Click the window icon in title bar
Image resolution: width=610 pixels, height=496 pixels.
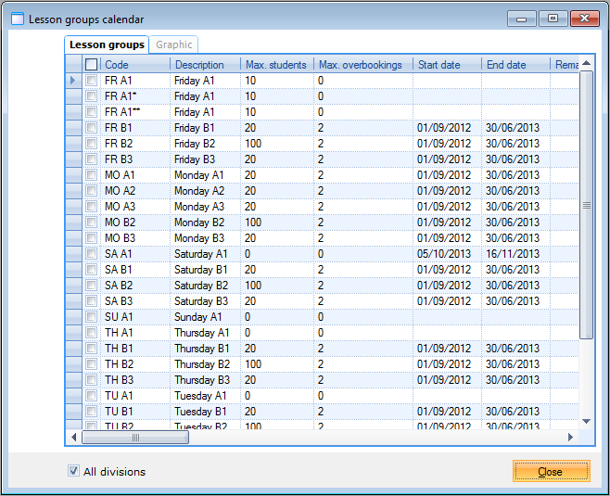[18, 19]
